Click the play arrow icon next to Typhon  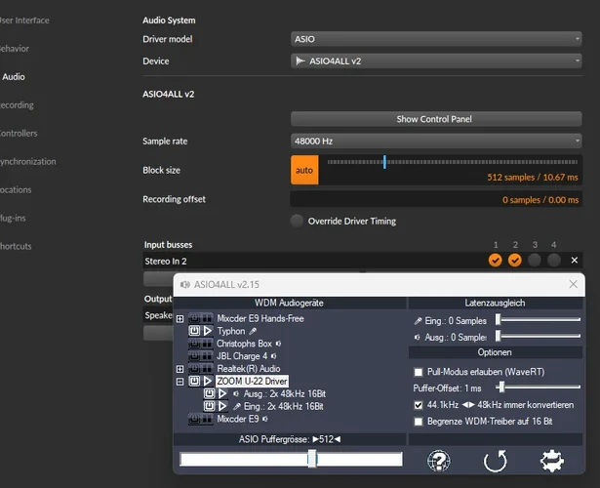(x=208, y=331)
